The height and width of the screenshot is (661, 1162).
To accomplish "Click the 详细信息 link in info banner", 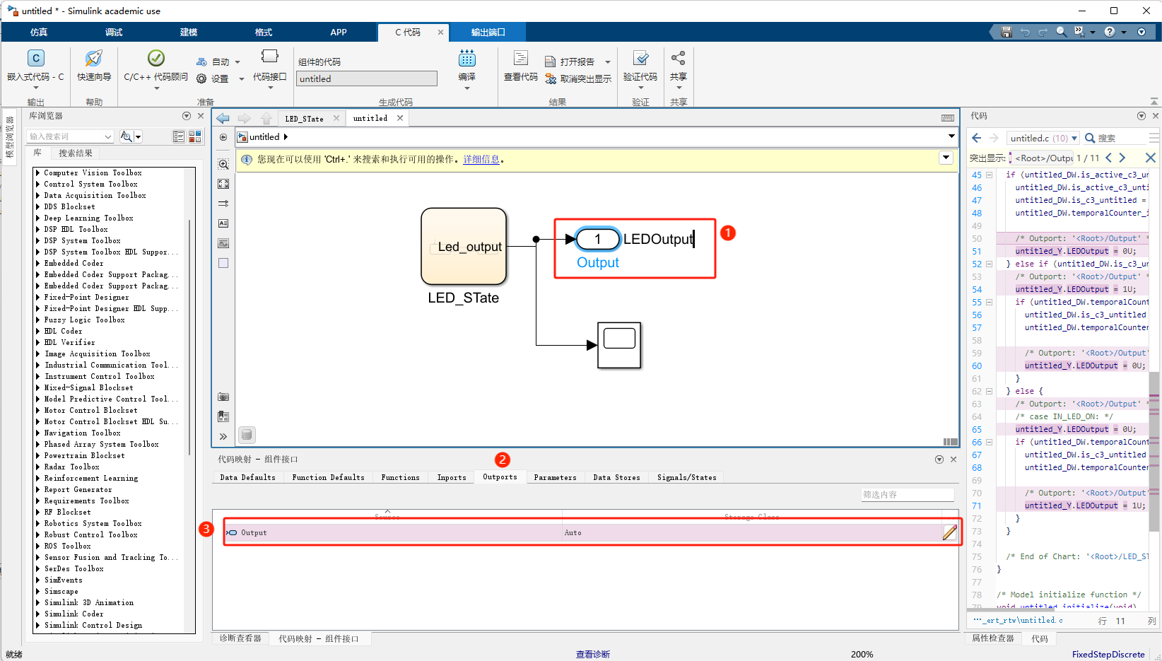I will point(481,159).
